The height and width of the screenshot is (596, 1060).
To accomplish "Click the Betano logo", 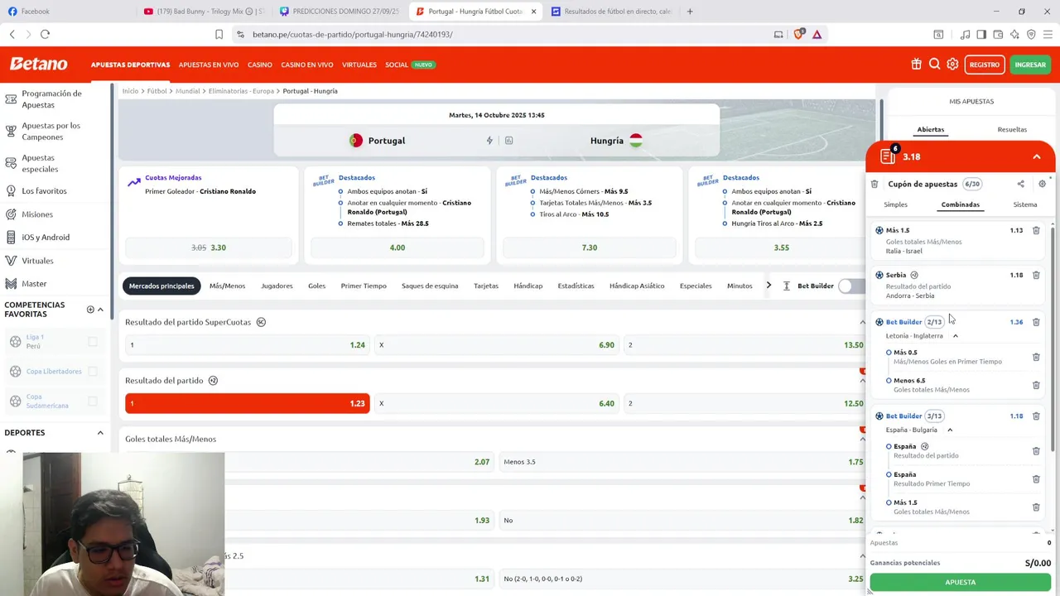I will click(38, 64).
